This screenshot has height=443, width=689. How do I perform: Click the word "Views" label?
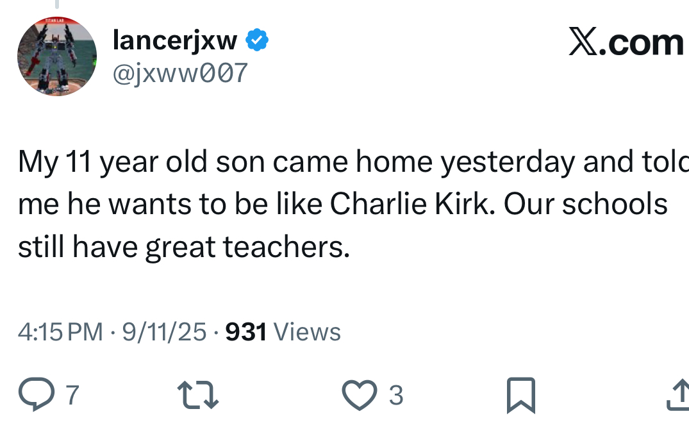point(307,332)
